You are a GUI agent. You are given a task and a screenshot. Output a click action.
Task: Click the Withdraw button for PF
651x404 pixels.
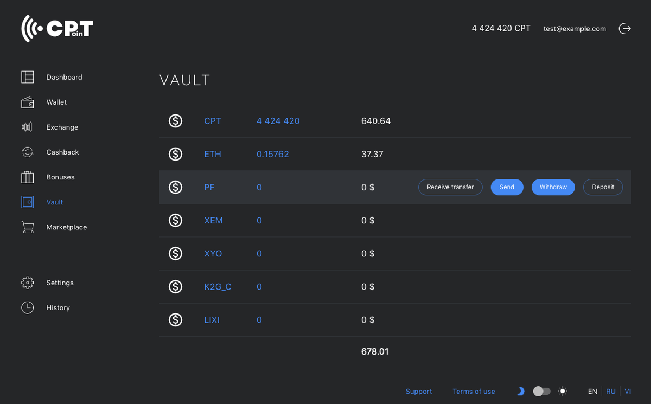pyautogui.click(x=553, y=187)
